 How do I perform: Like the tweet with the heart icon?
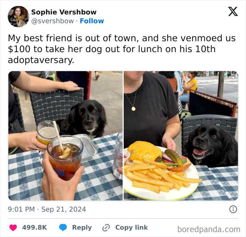(13, 227)
